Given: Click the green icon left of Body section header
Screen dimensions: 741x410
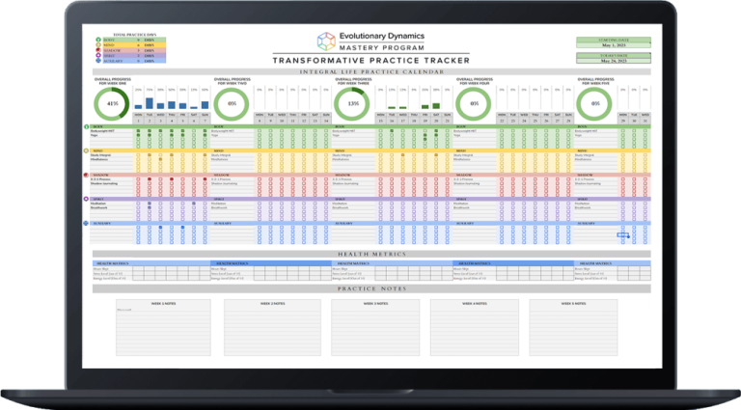Looking at the screenshot, I should click(86, 126).
